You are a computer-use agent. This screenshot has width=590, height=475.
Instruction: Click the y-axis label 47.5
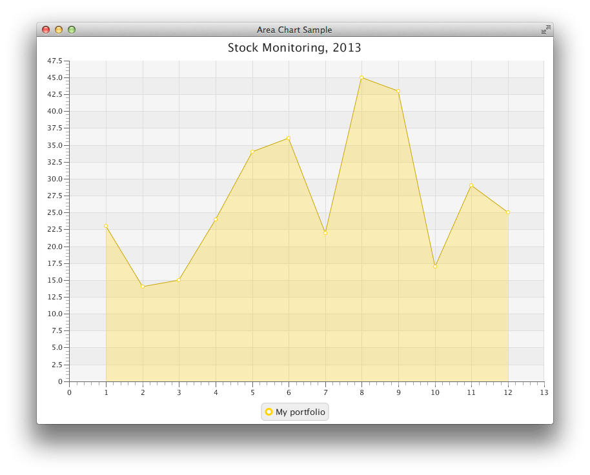tap(56, 62)
